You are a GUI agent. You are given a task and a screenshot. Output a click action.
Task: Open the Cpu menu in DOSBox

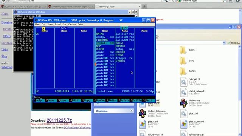tap(43, 25)
